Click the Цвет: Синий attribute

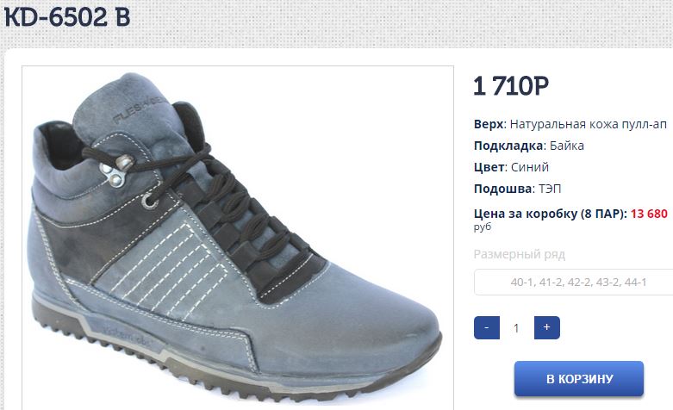511,167
